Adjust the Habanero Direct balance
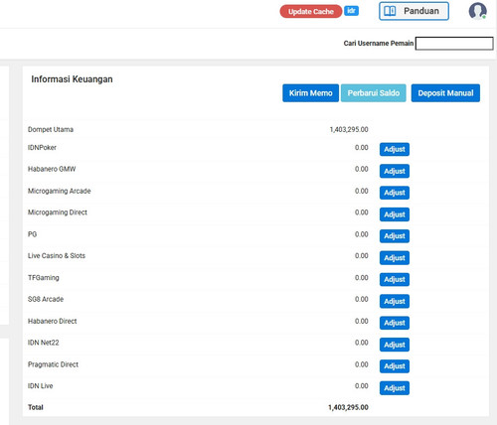This screenshot has width=497, height=425. pyautogui.click(x=395, y=323)
